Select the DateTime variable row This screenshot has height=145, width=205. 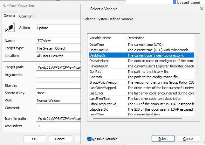coord(141,45)
